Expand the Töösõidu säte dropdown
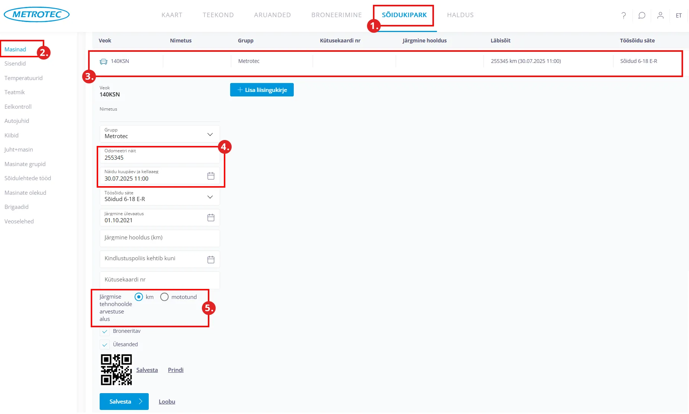This screenshot has height=414, width=689. click(x=210, y=197)
